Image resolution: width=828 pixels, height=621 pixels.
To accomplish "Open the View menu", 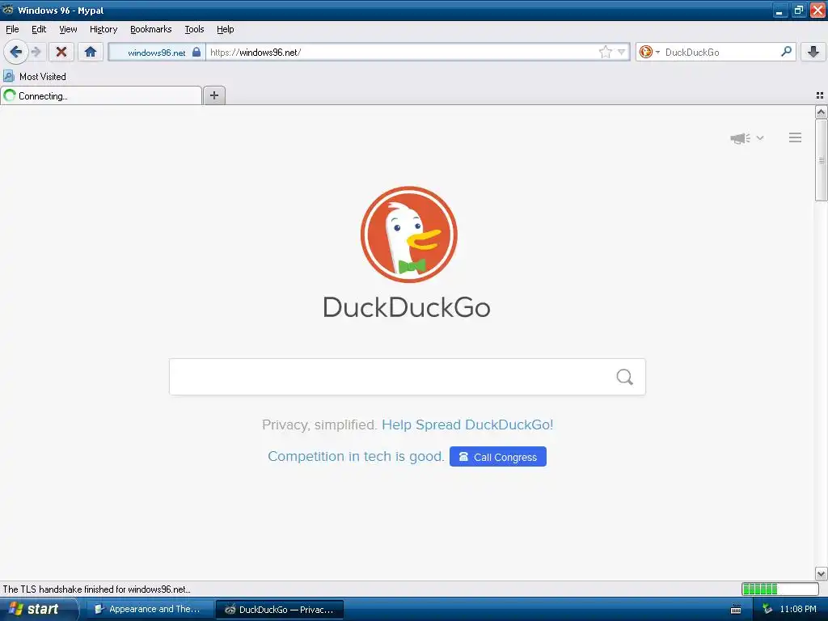I will 68,29.
